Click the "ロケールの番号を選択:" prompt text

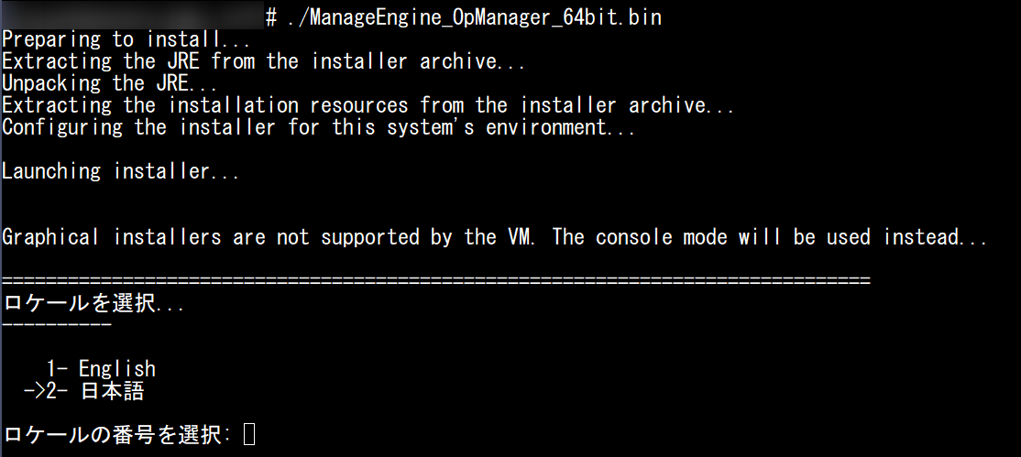coord(117,436)
